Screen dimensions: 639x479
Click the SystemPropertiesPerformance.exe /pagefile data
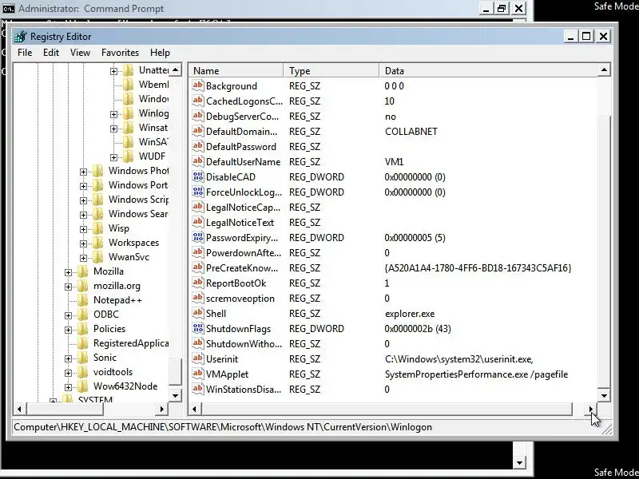coord(476,374)
